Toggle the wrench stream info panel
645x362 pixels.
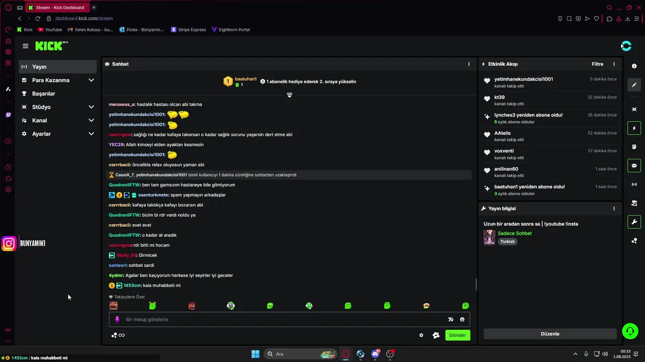634,222
